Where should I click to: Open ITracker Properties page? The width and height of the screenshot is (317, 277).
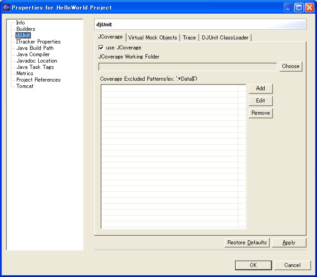[x=38, y=42]
